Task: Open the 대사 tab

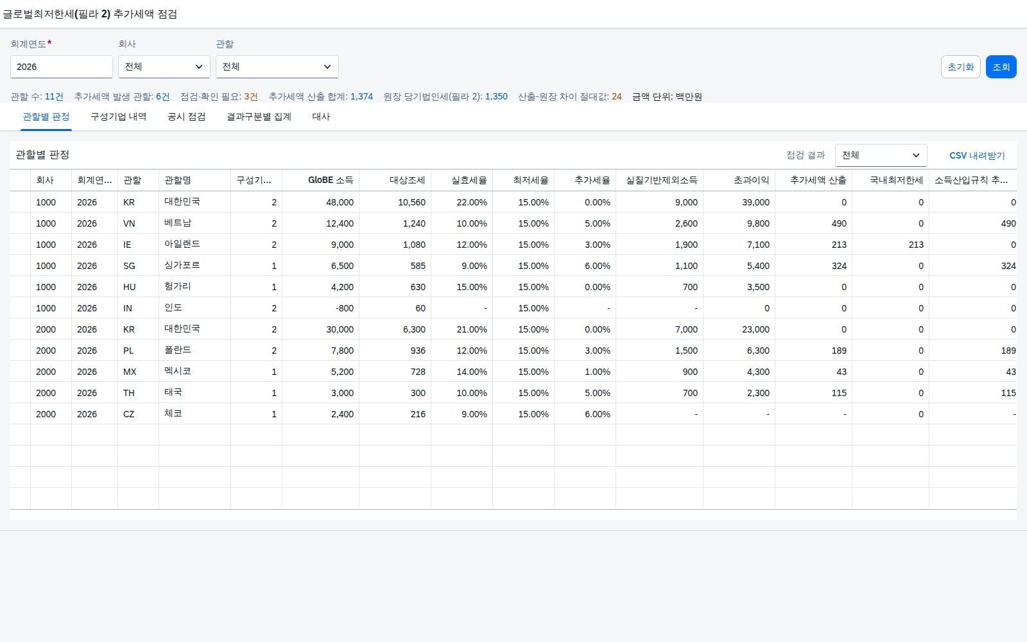Action: pos(321,117)
